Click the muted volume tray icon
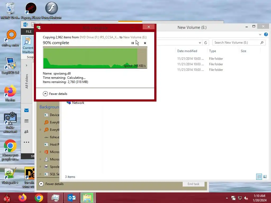 click(x=246, y=198)
